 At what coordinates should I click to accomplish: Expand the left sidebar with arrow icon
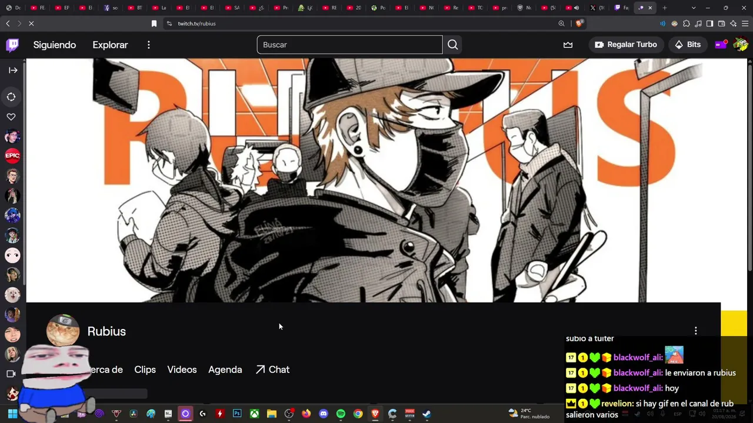13,70
